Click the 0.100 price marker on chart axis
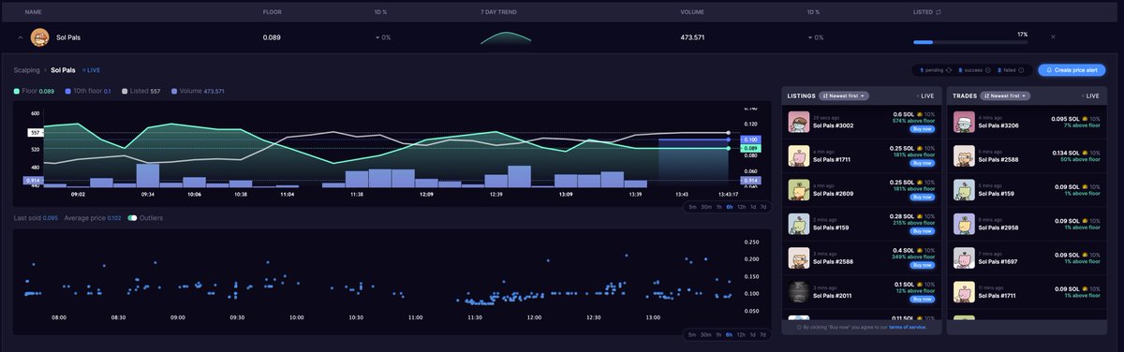Viewport: 1124px width, 352px height. [750, 139]
